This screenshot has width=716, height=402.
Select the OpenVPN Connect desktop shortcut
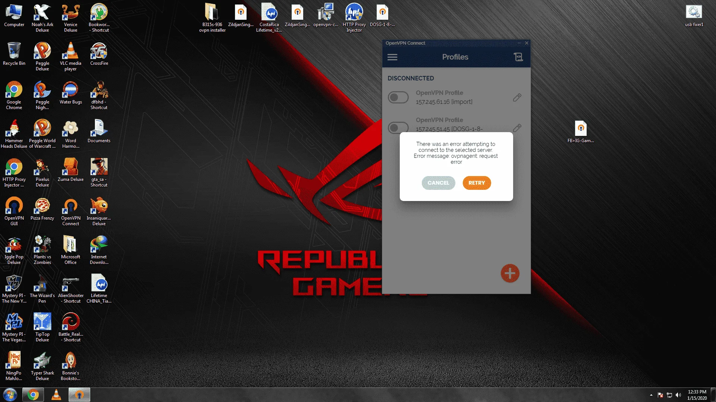click(70, 211)
